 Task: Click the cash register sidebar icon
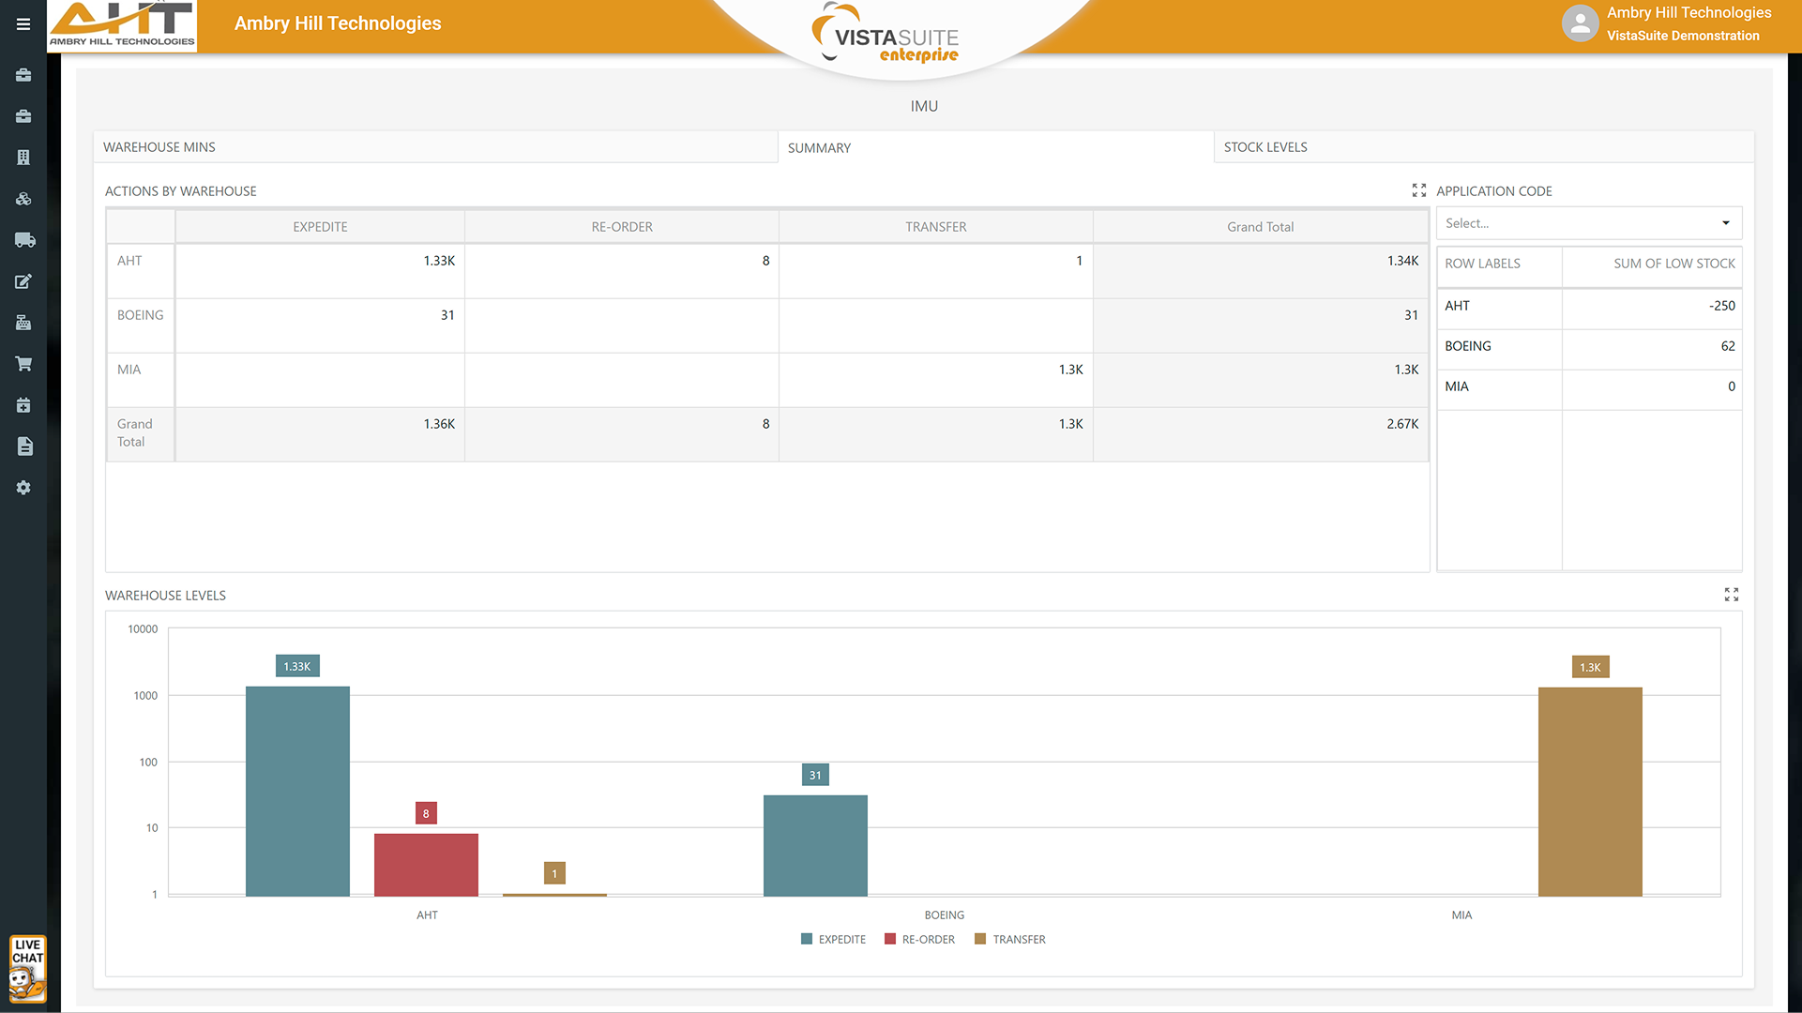23,323
